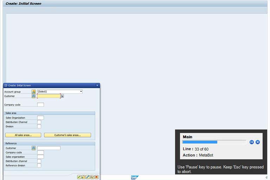The height and width of the screenshot is (180, 270).
Task: Click the Reference division field
Action: tap(39, 165)
